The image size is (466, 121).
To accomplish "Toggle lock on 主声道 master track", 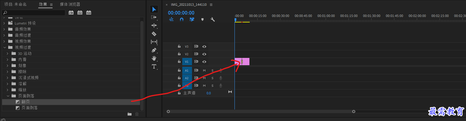I will (x=179, y=93).
